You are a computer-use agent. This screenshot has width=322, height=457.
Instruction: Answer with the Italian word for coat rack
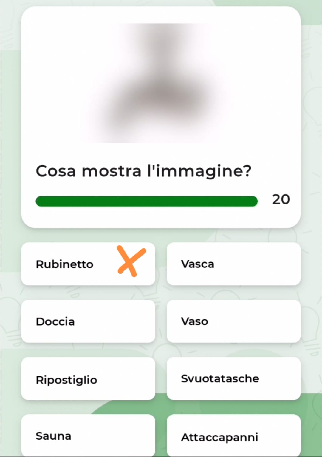[233, 436]
